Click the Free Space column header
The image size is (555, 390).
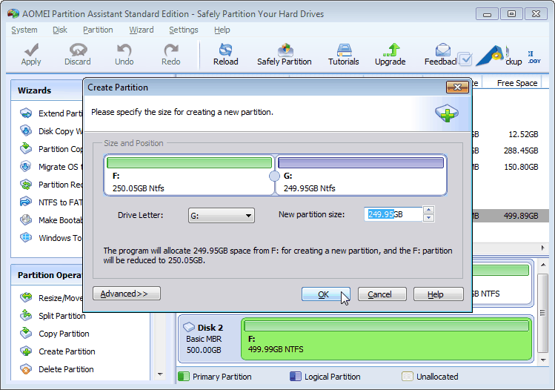(x=516, y=83)
